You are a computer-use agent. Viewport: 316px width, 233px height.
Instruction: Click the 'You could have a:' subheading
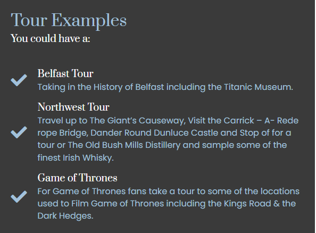tap(51, 38)
